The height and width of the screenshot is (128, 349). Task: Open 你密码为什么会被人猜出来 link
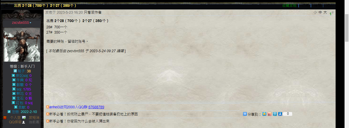tap(79, 121)
